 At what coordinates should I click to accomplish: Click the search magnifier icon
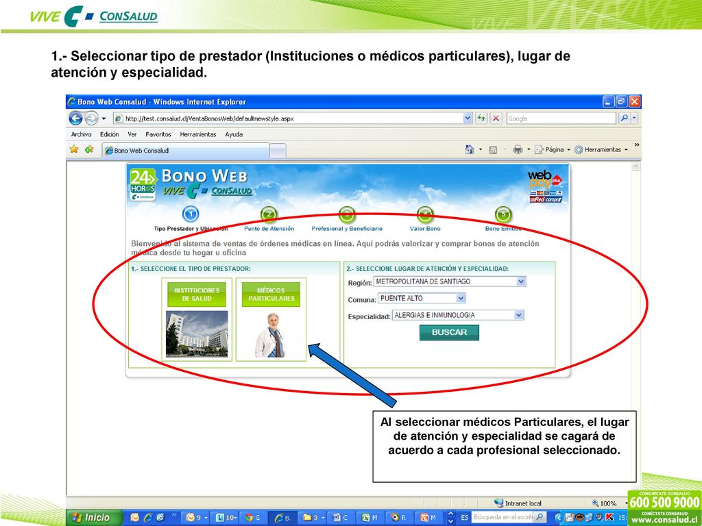point(624,118)
